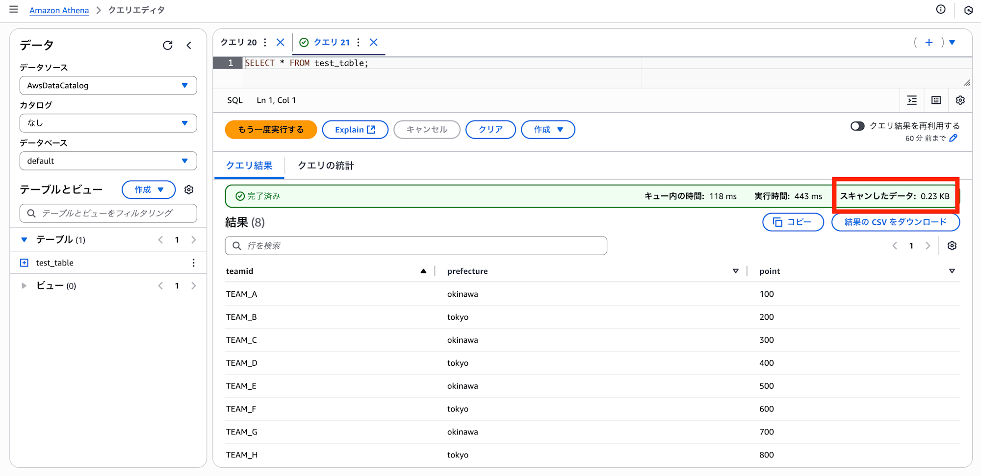The height and width of the screenshot is (476, 981).
Task: Open test_table actions three-dot menu
Action: pyautogui.click(x=194, y=263)
